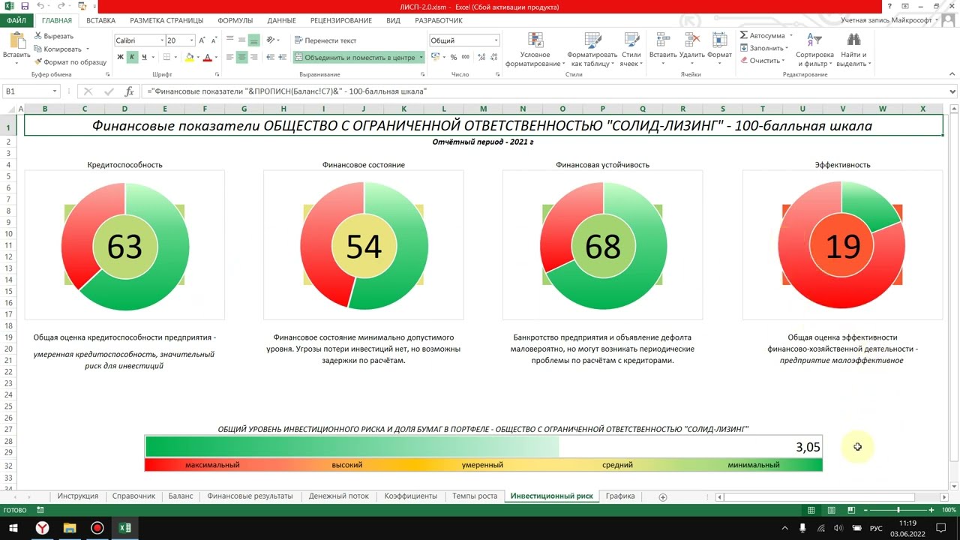This screenshot has height=540, width=960.
Task: Open Условное форматирование menu
Action: pyautogui.click(x=535, y=49)
